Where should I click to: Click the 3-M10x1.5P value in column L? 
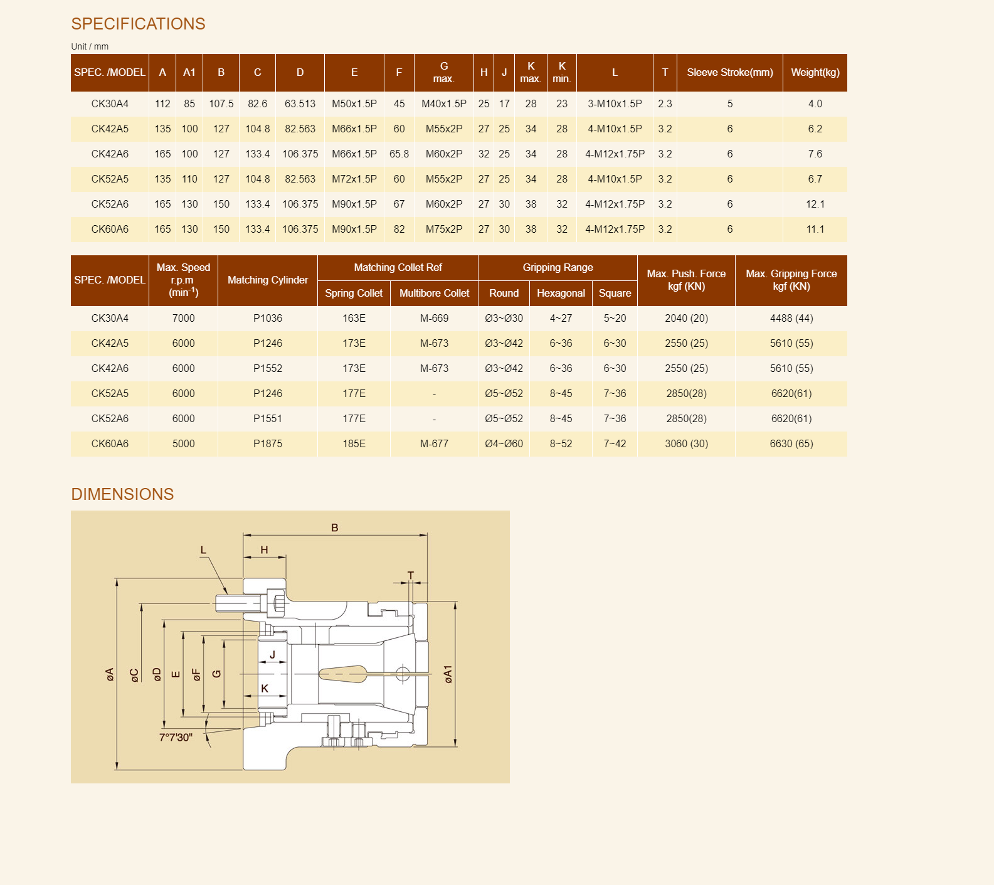pos(615,104)
